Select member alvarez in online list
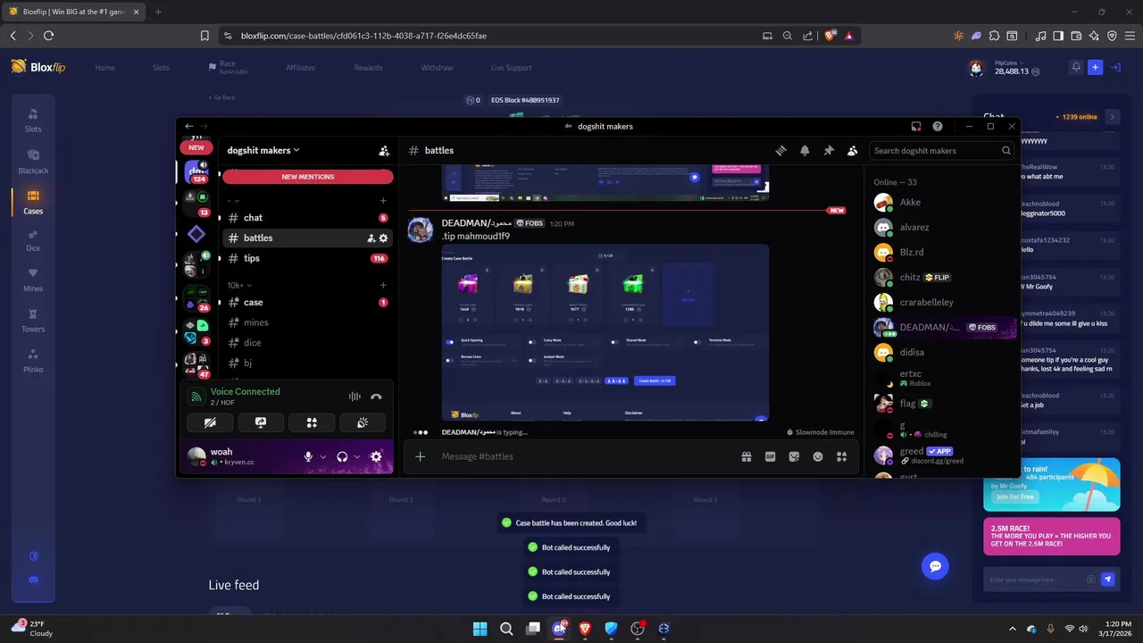The image size is (1143, 643). [945, 228]
